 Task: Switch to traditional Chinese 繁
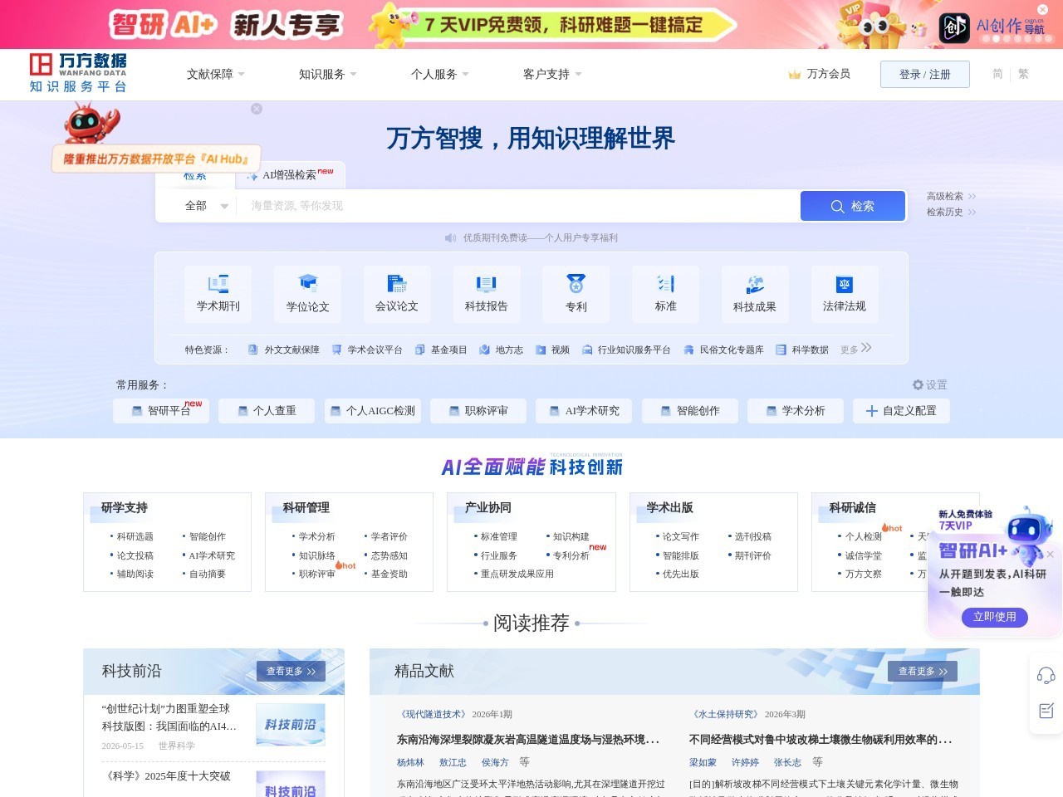(x=1023, y=74)
